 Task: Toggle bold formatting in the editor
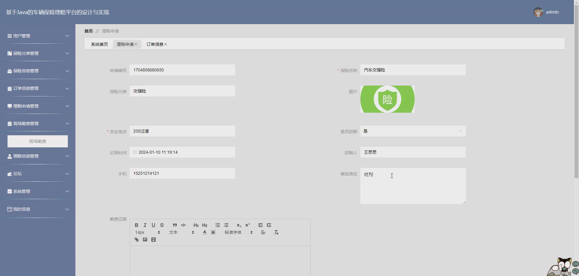136,225
